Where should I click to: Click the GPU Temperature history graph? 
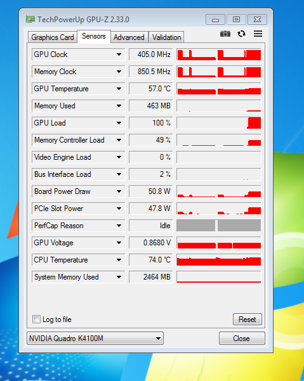coord(219,89)
